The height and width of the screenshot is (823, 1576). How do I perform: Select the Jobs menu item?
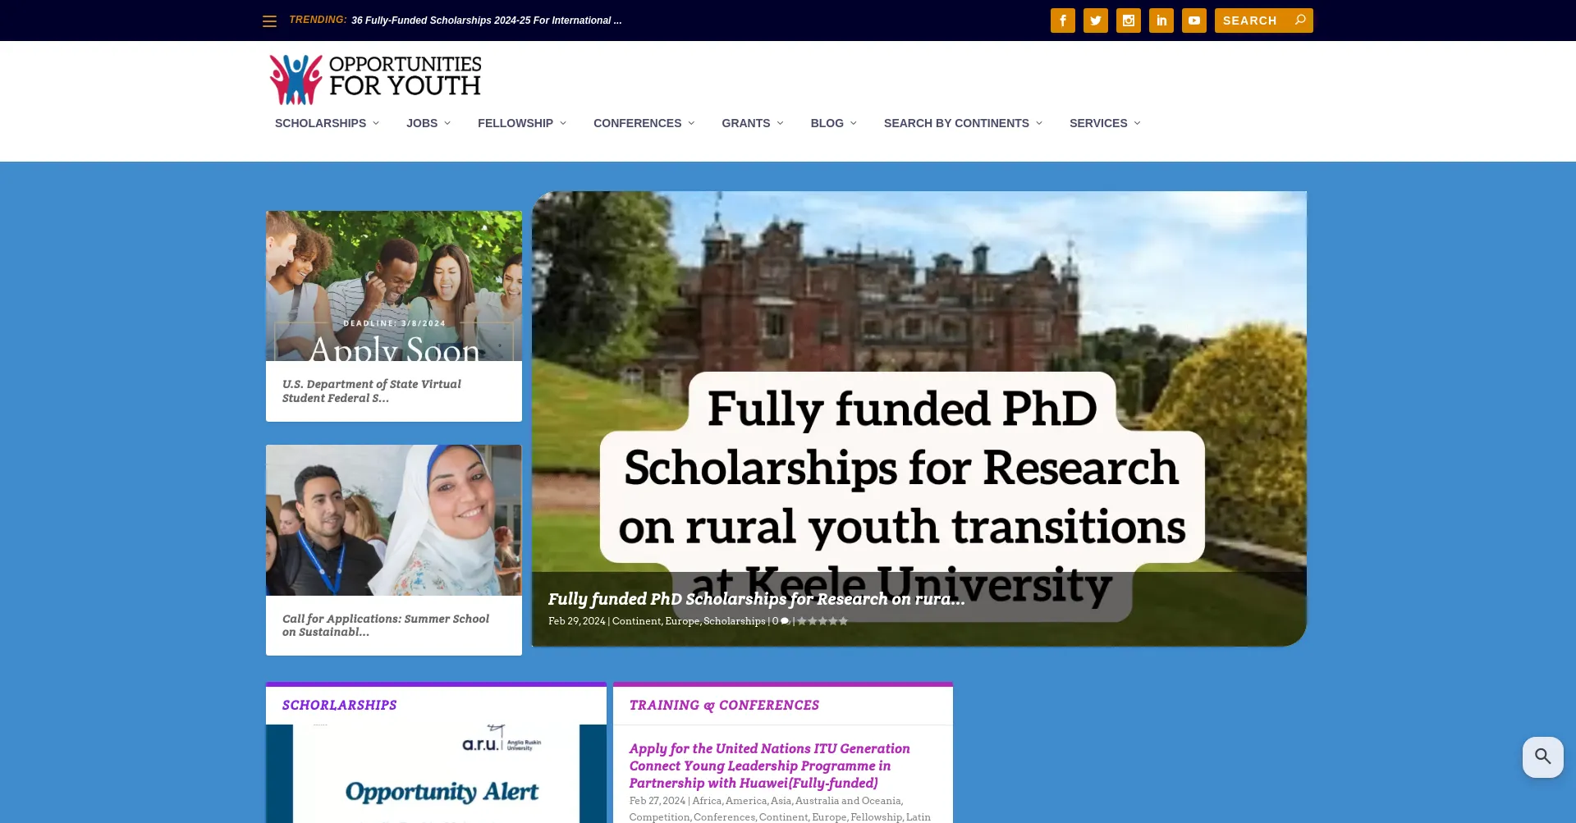coord(428,123)
